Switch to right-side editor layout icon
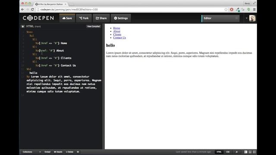Screen dimensions: 276x155 pyautogui.click(x=254, y=152)
